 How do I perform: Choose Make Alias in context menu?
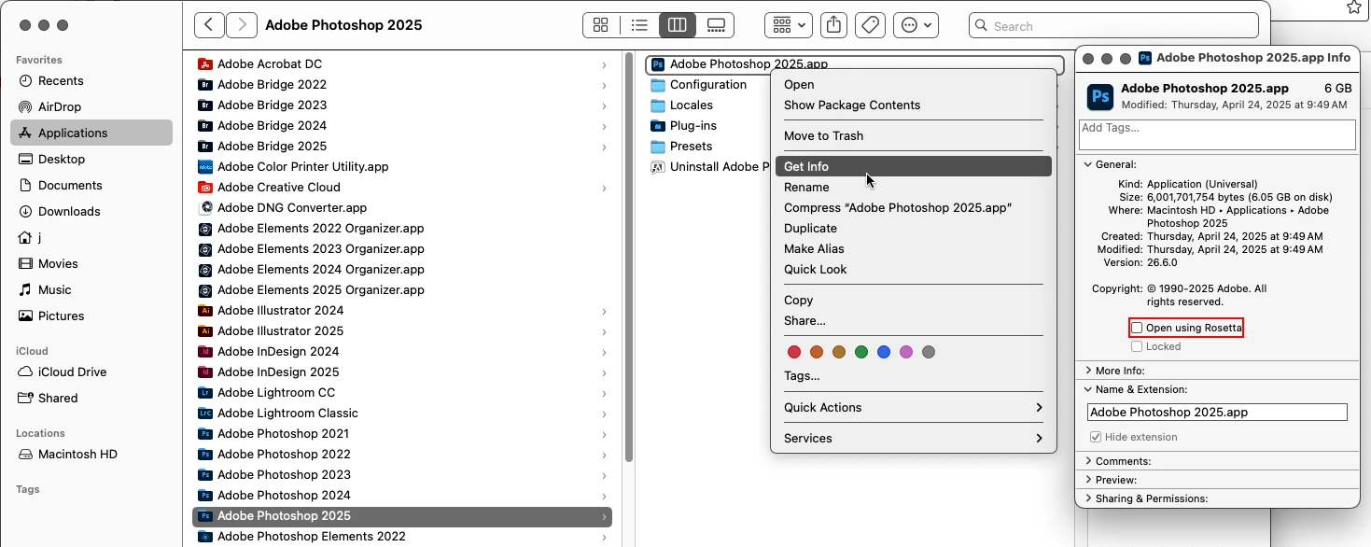[913, 248]
